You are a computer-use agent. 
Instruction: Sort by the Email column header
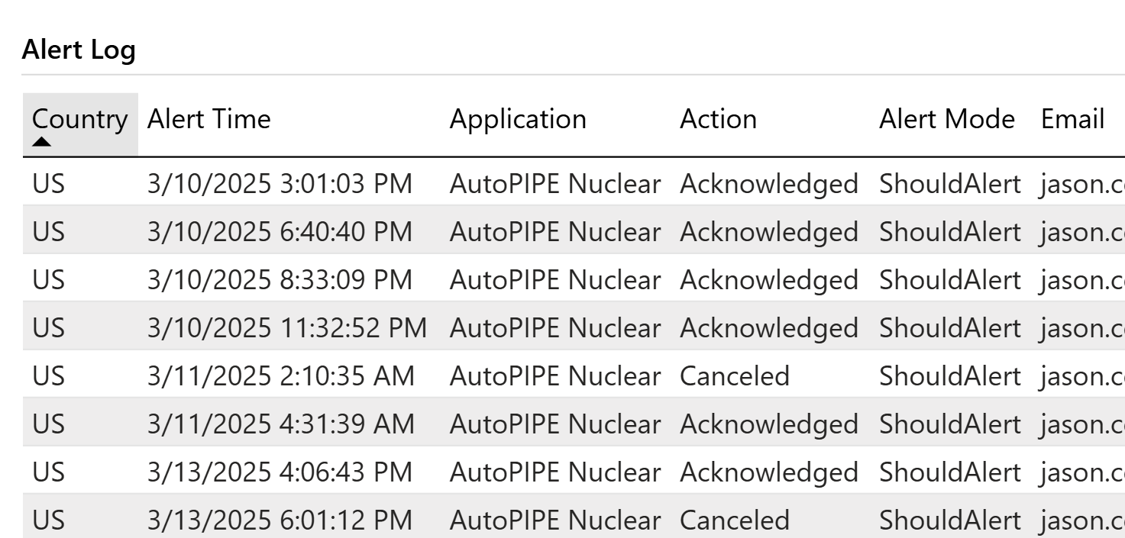(x=1072, y=119)
